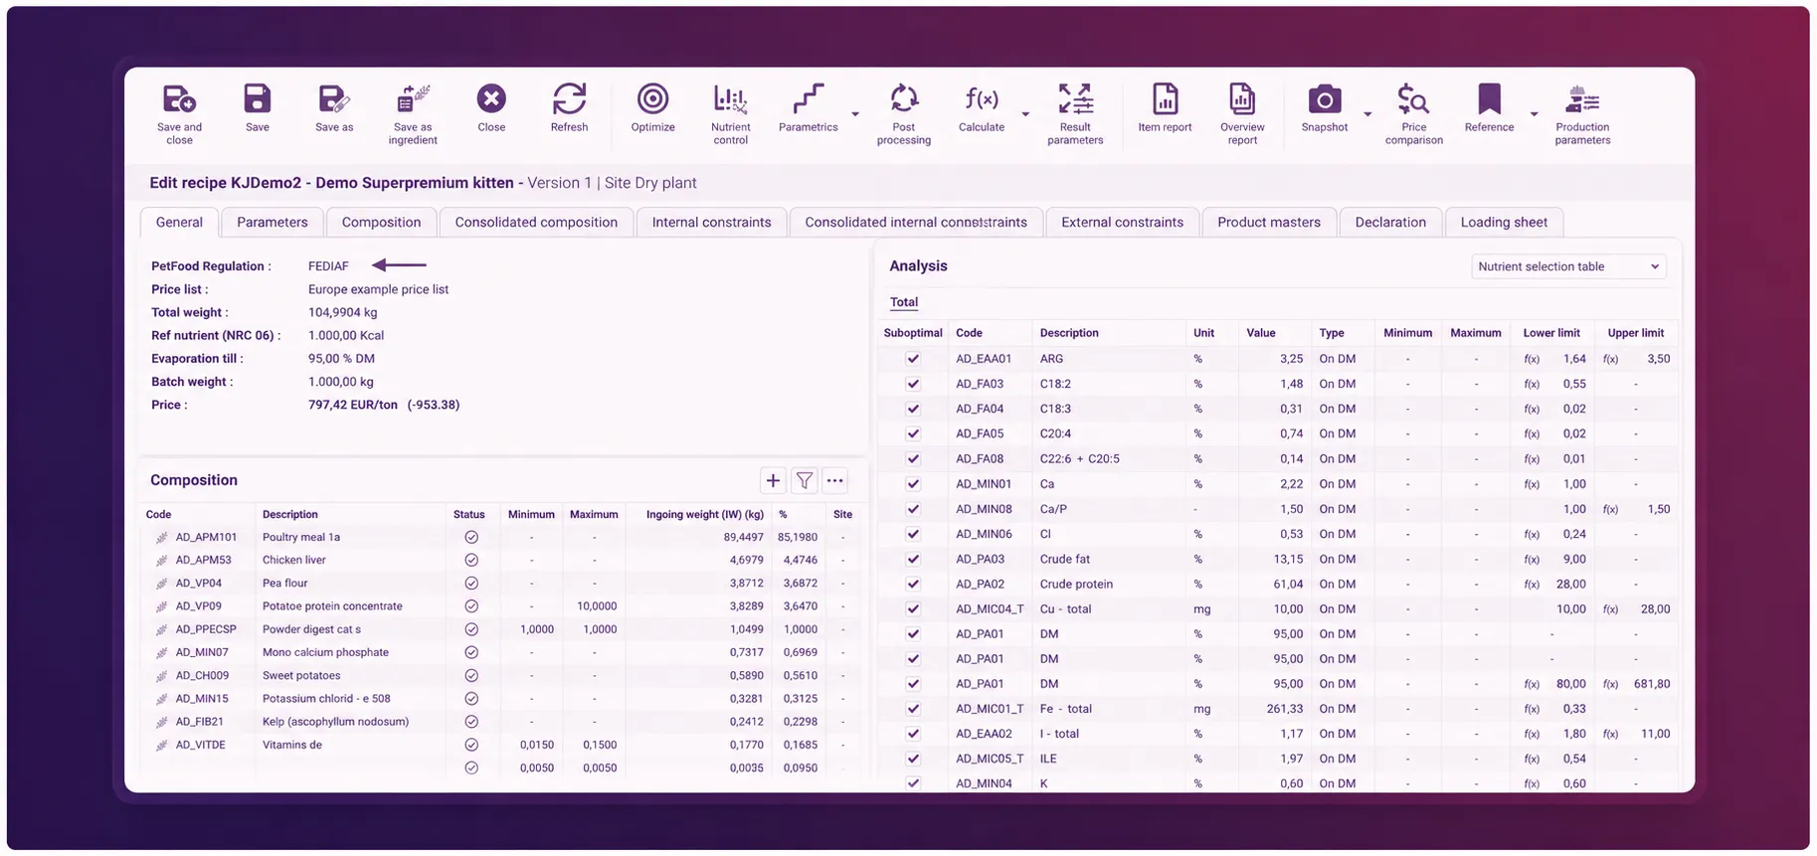1817x856 pixels.
Task: Open the Declaration tab
Action: click(x=1390, y=223)
